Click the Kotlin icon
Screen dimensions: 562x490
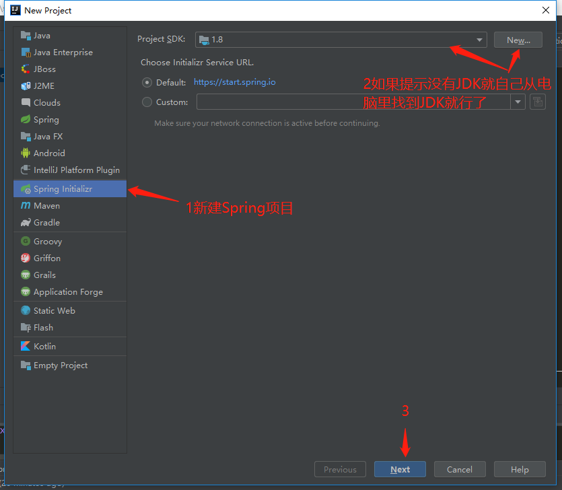pos(26,346)
